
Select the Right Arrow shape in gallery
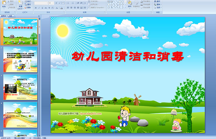coord(120,4)
